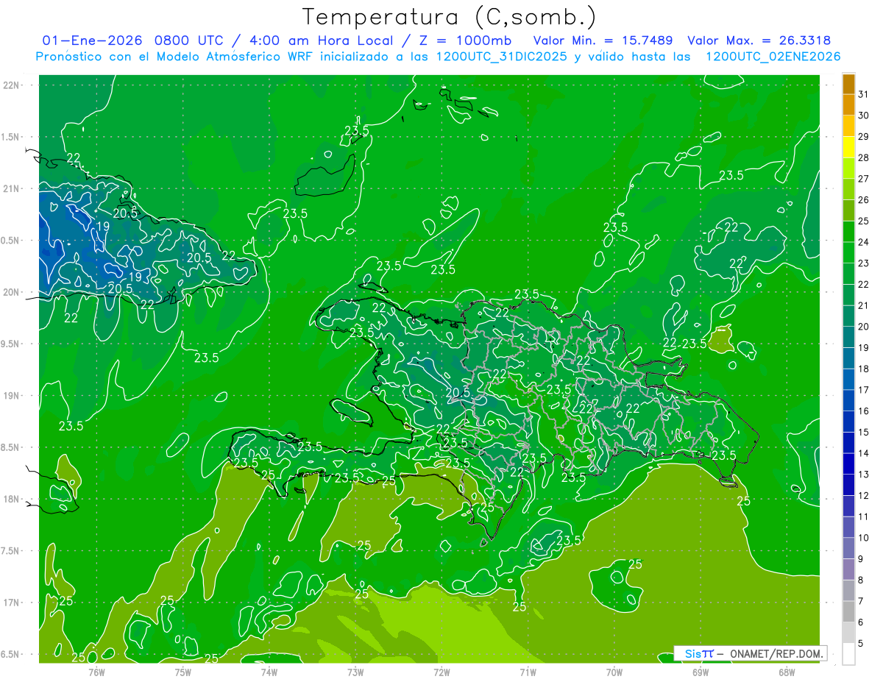
Task: Click the ONAMET/REP.DOM. logo box
Action: [x=749, y=653]
